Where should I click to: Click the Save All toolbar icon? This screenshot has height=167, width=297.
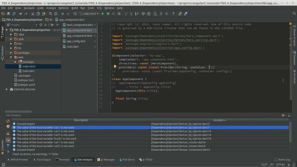[x=8, y=13]
